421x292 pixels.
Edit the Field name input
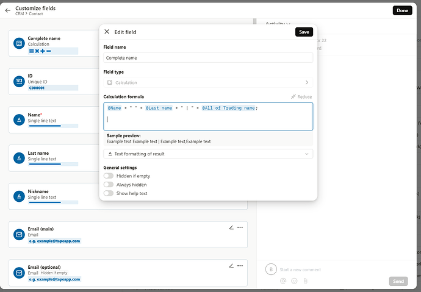tap(208, 58)
